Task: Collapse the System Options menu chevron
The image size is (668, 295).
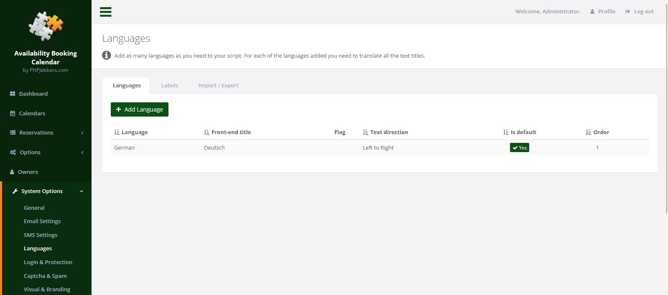Action: pos(82,191)
